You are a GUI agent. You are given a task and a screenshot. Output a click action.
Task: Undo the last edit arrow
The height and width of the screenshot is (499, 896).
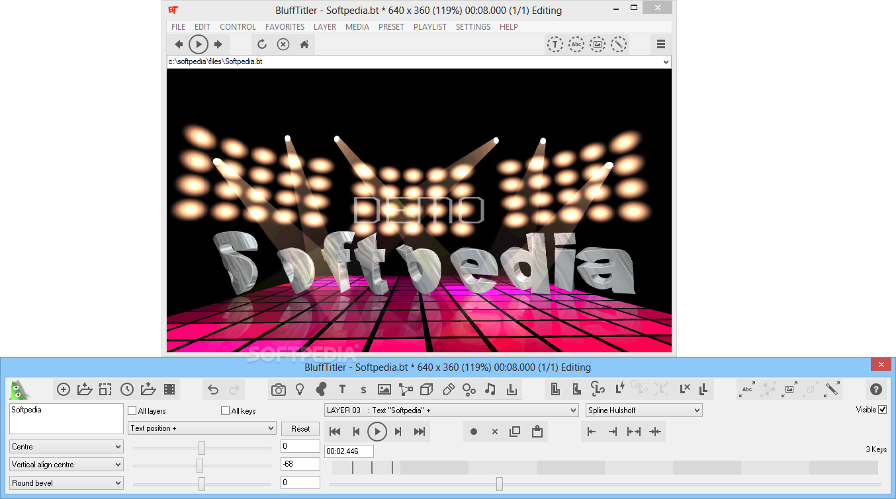[213, 389]
